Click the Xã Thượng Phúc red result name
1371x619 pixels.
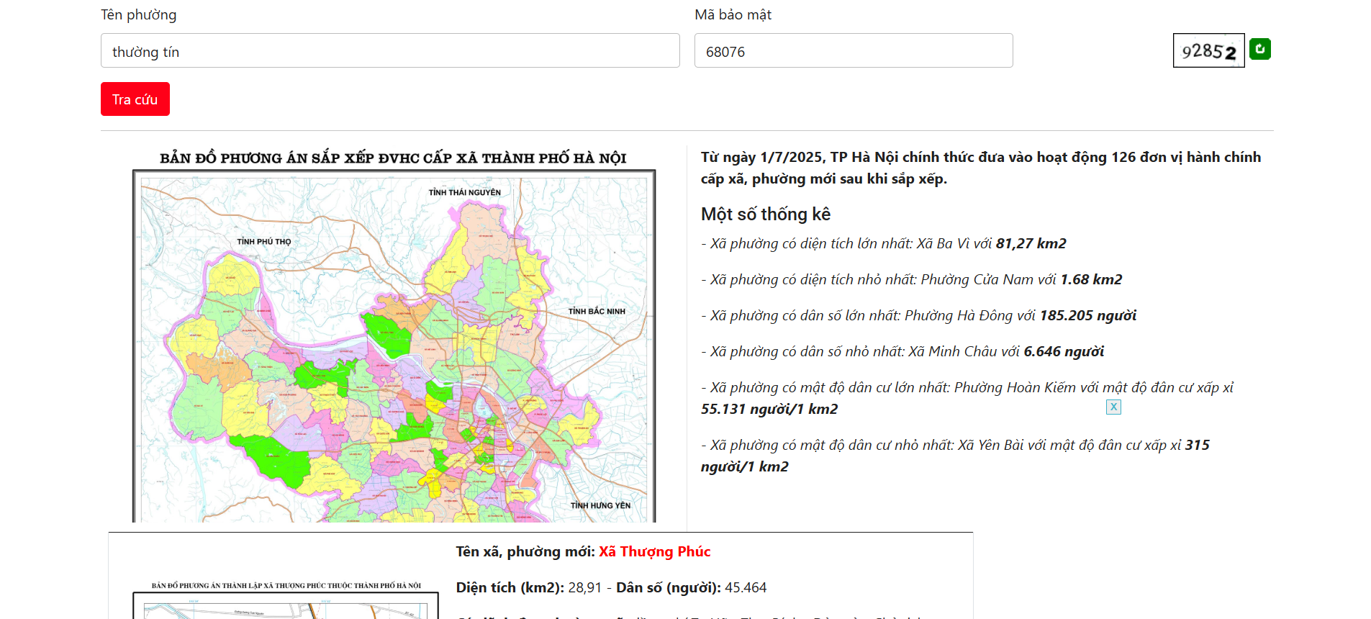point(654,551)
